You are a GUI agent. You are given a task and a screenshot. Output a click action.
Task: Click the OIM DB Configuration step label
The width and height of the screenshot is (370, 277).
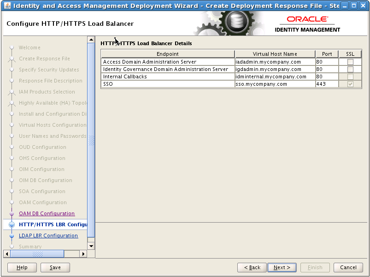coord(46,181)
